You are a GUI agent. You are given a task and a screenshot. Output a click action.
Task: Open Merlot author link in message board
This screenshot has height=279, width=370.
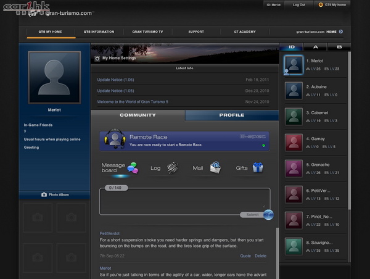(x=105, y=268)
